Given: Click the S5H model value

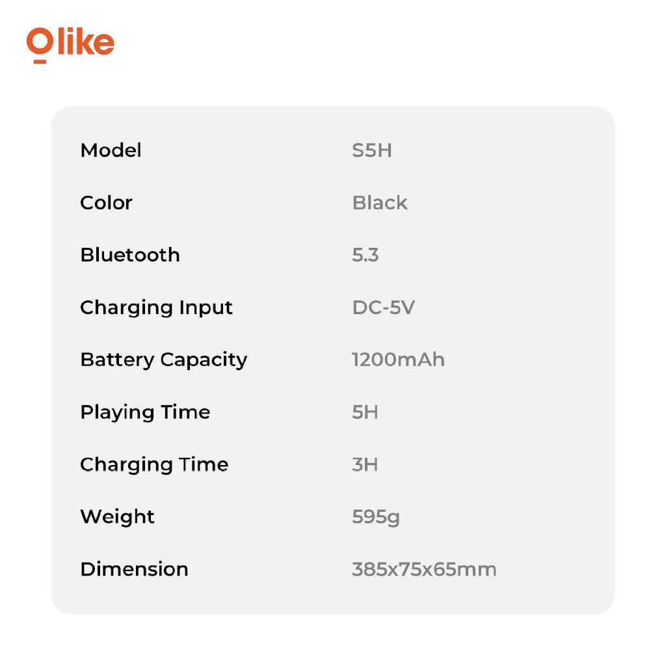Looking at the screenshot, I should tap(371, 150).
